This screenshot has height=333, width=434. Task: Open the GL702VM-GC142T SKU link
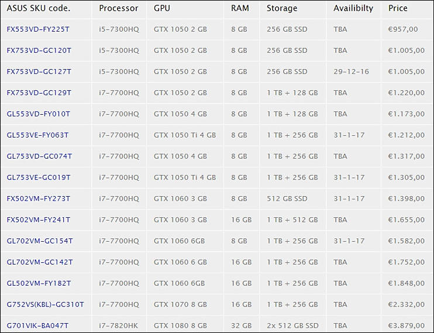point(40,262)
